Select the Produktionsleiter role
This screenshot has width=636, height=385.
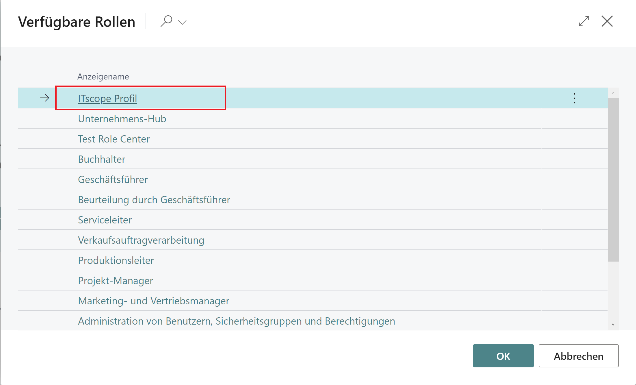point(116,260)
